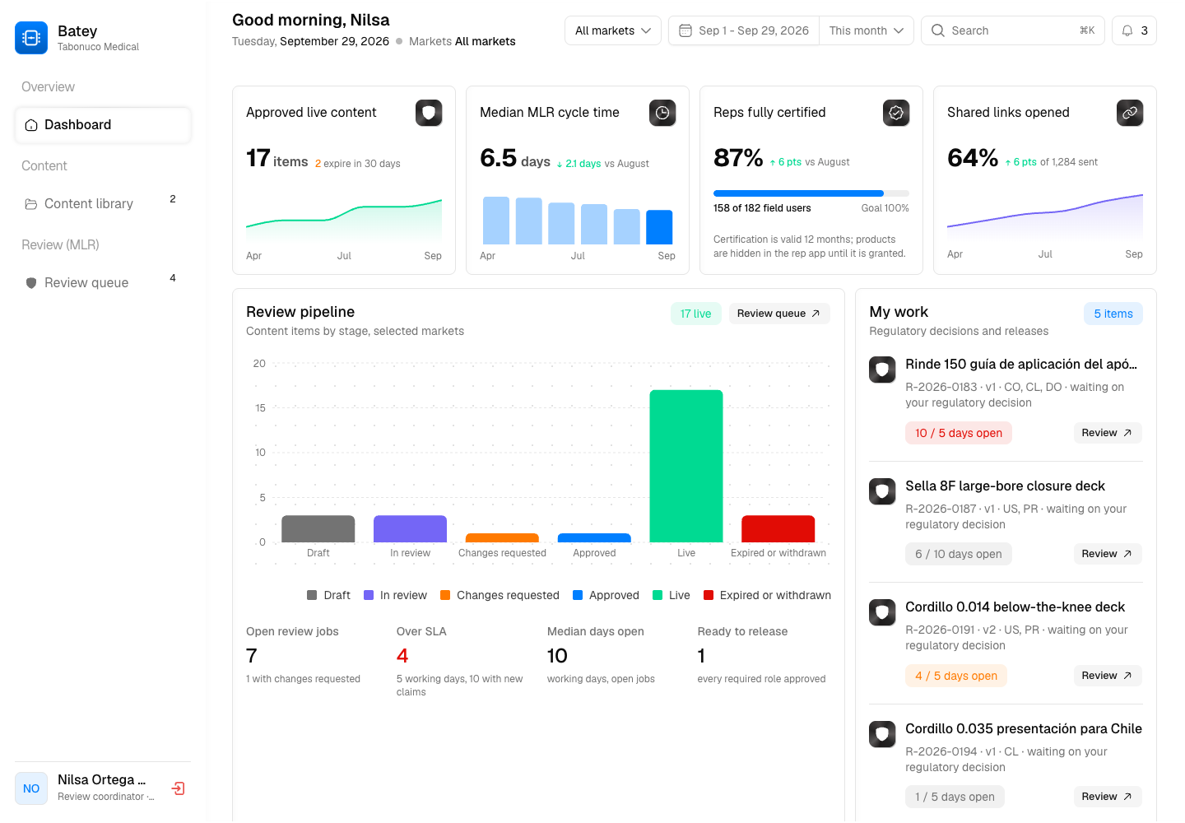Toggle the In review legend series
1185x823 pixels.
(x=395, y=595)
